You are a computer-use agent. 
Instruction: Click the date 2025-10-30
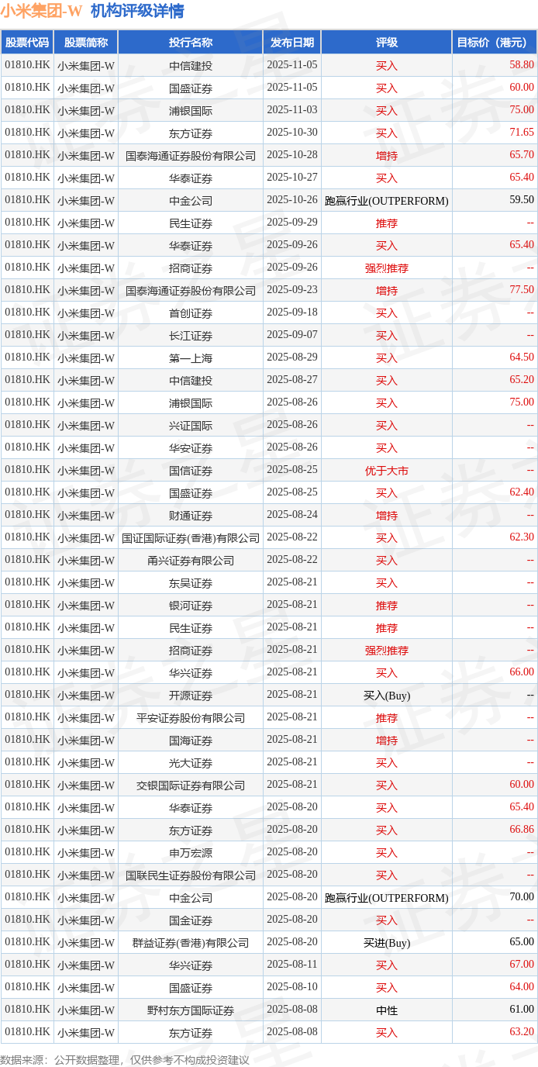pos(292,133)
